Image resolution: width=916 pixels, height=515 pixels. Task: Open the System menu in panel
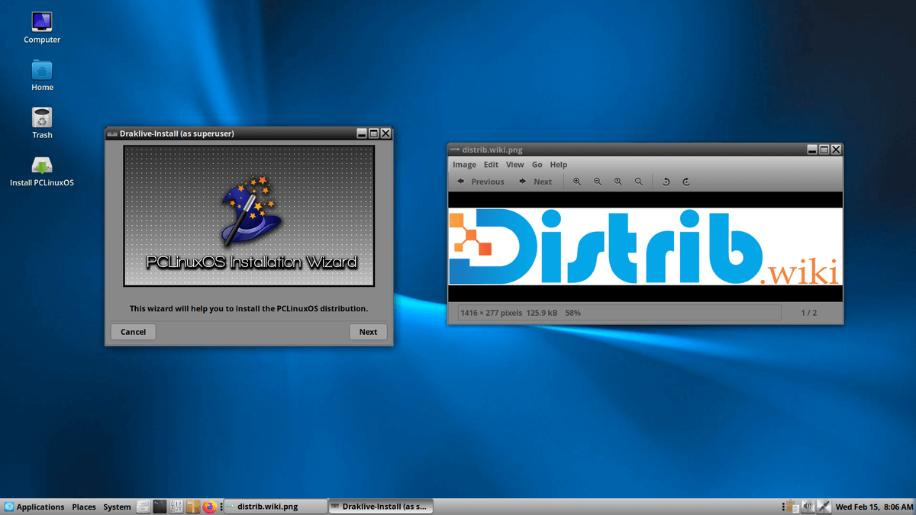[x=117, y=507]
